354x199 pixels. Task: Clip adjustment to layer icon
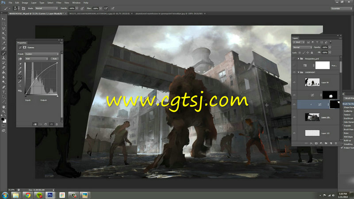35,124
